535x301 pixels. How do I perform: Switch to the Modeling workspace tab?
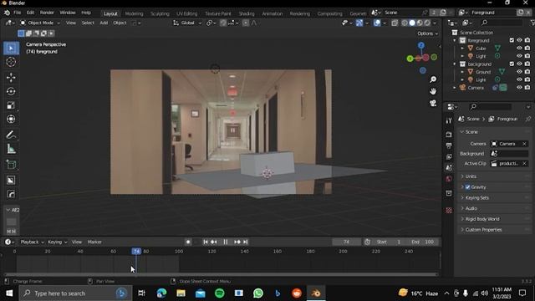pos(134,13)
